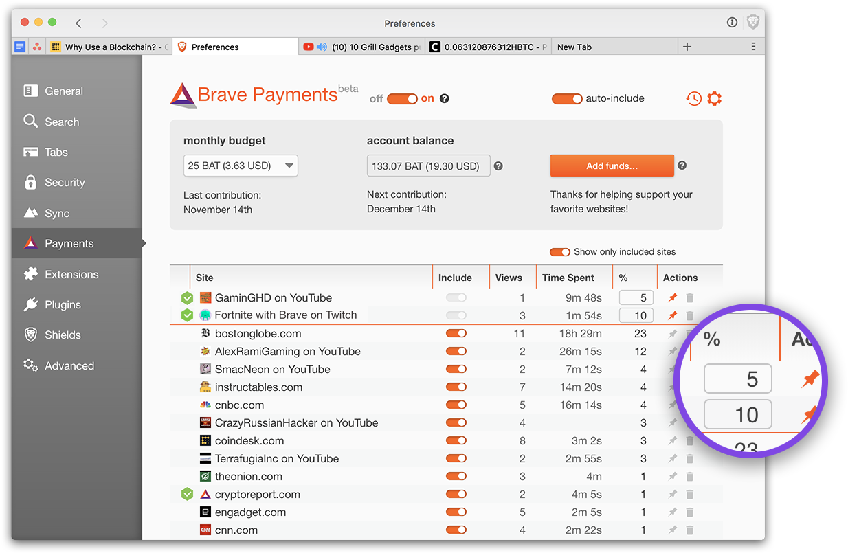This screenshot has height=553, width=848.
Task: Remove theonion.com from the list
Action: [690, 476]
